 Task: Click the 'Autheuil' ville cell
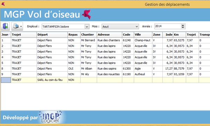143,74
